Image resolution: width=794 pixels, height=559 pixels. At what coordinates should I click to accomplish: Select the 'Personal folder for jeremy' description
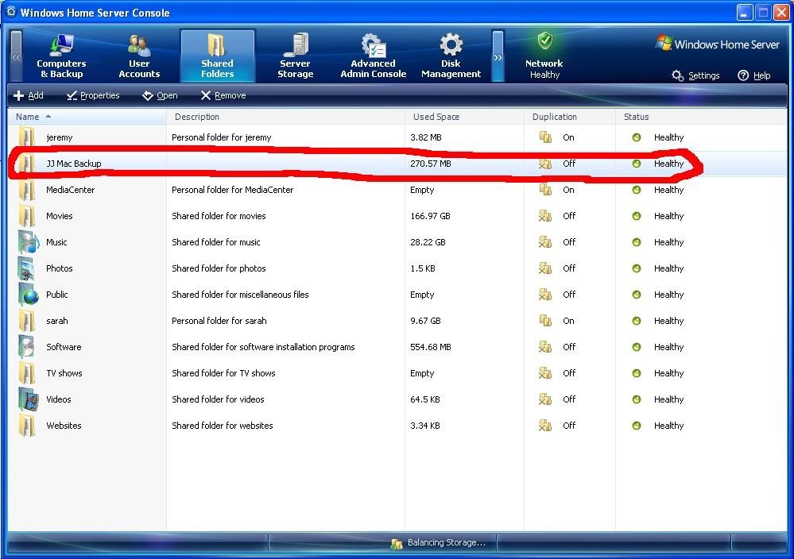point(221,137)
